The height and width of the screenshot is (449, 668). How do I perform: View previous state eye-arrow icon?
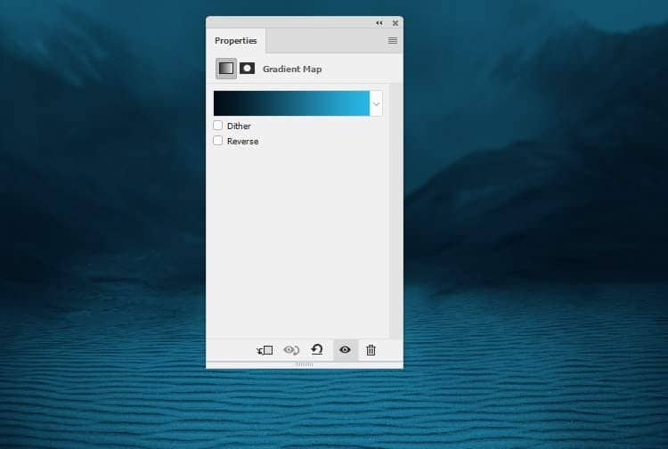coord(291,350)
